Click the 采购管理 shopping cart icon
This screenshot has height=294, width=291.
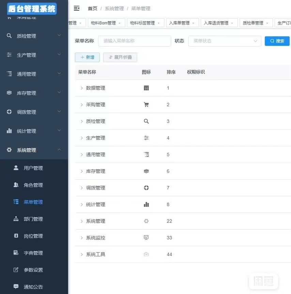(x=146, y=104)
